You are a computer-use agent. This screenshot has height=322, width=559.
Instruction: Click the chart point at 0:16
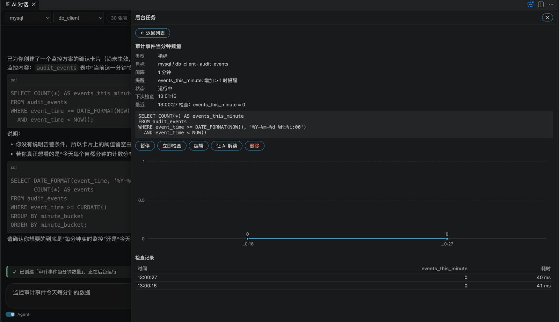pos(247,239)
